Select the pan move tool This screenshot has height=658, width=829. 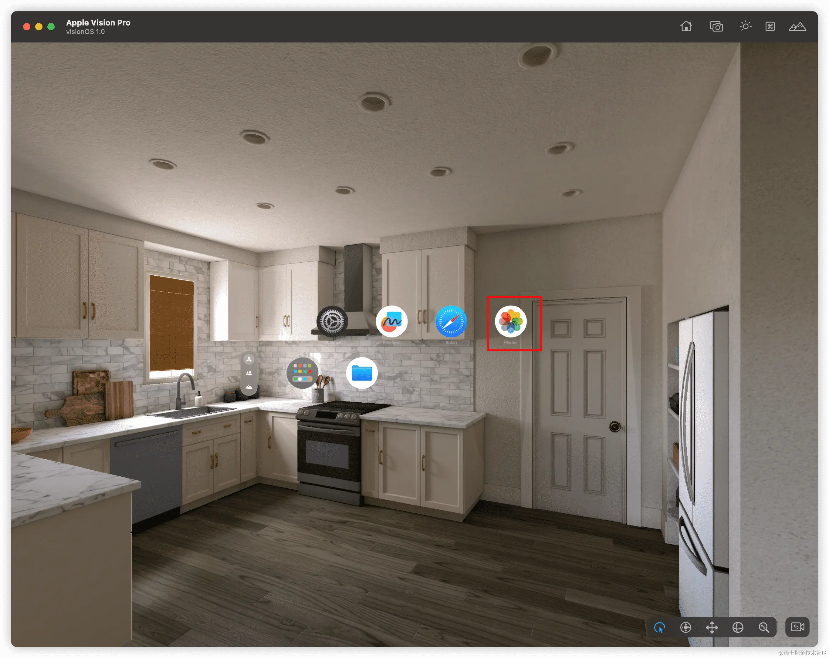click(x=712, y=627)
